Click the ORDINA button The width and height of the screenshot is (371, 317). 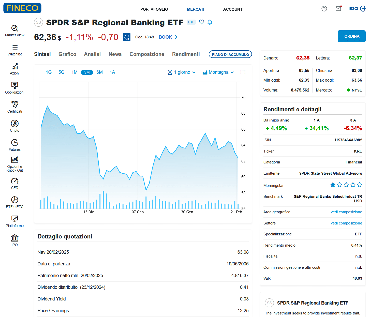pyautogui.click(x=351, y=36)
